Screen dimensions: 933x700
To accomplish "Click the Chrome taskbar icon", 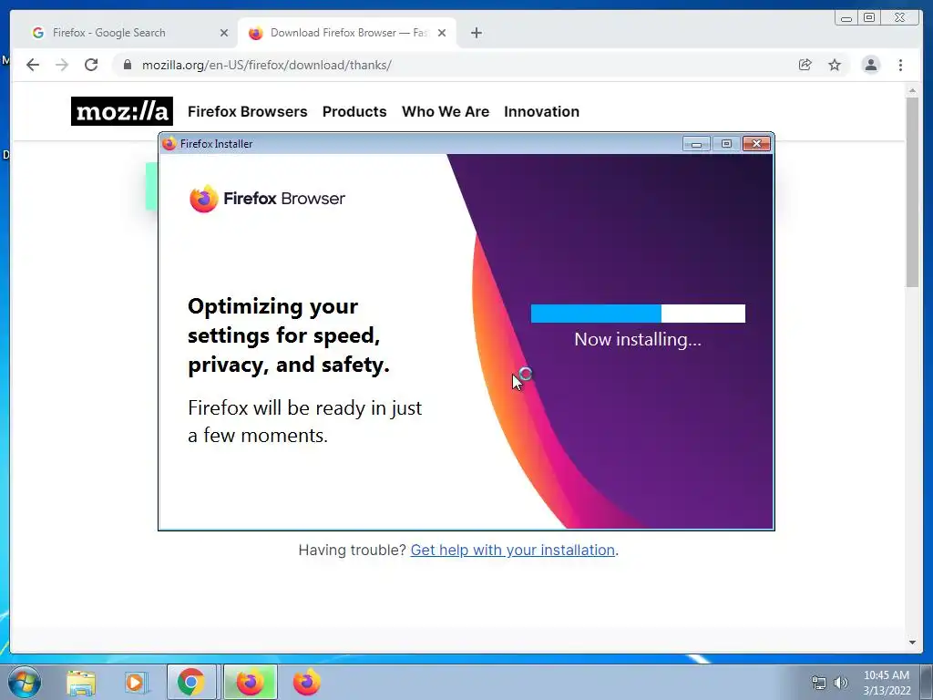I will pyautogui.click(x=191, y=682).
